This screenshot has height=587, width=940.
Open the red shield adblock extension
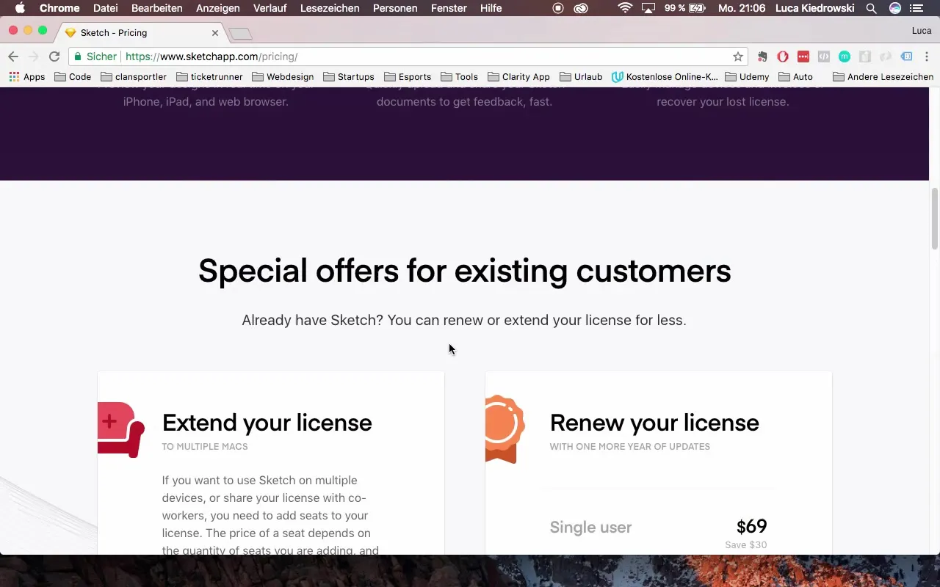click(783, 56)
